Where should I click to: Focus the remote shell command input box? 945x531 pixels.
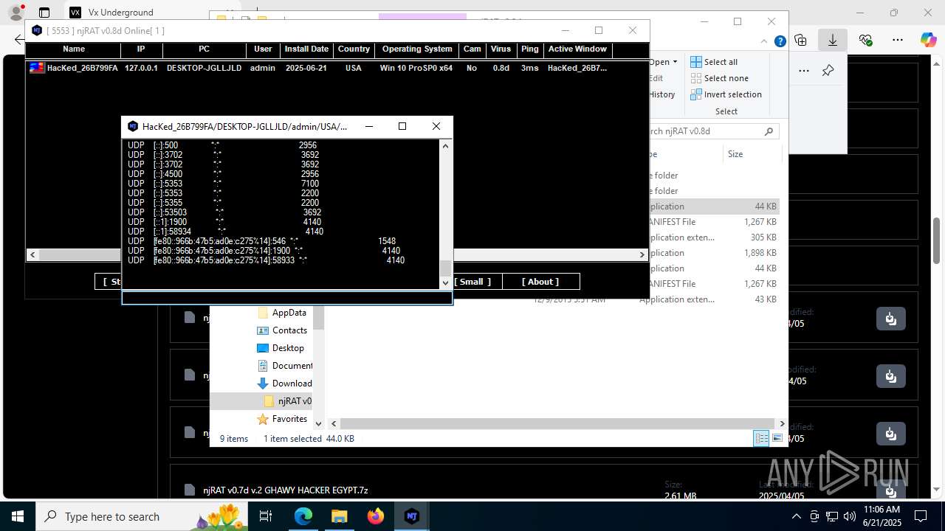pos(287,298)
